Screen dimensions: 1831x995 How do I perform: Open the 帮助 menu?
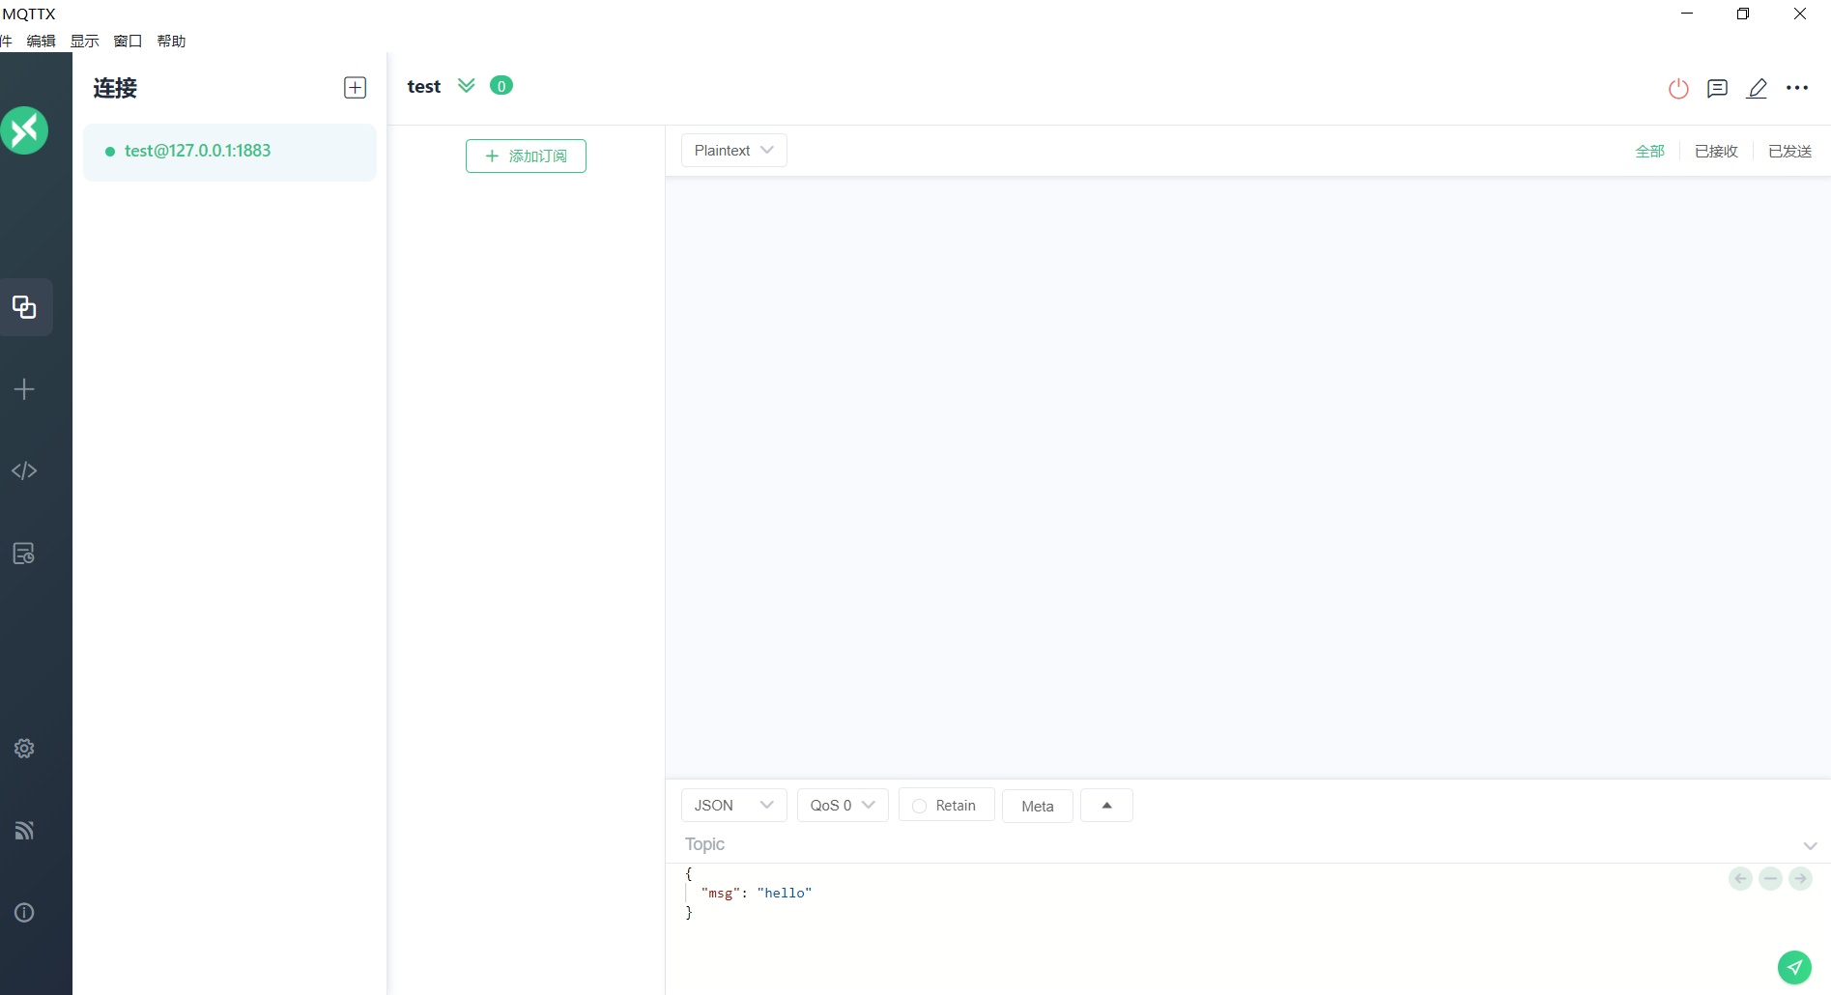[171, 41]
